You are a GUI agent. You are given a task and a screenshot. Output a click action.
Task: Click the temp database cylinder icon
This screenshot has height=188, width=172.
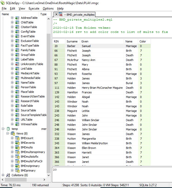coord(8,129)
